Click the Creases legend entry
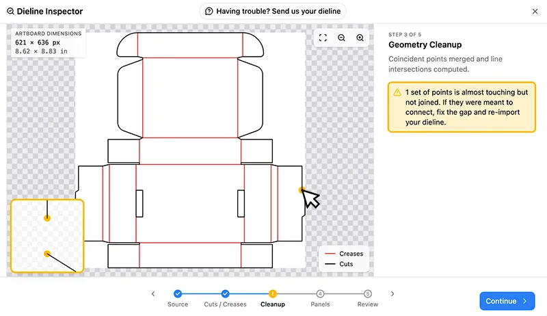This screenshot has width=547, height=316. [x=344, y=254]
